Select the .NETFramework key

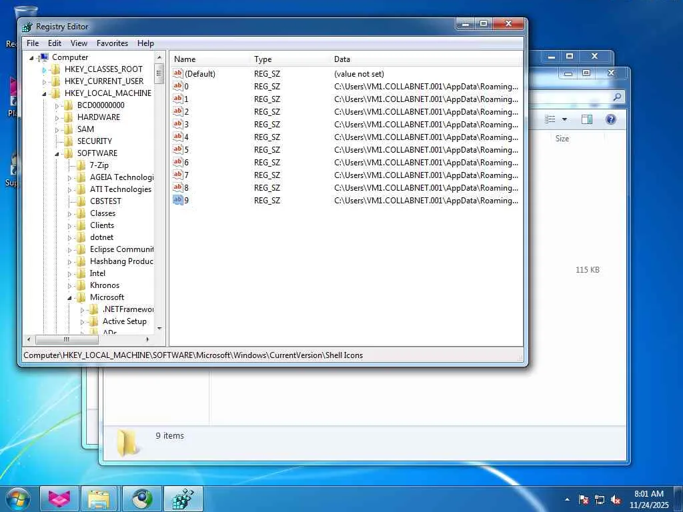(128, 309)
